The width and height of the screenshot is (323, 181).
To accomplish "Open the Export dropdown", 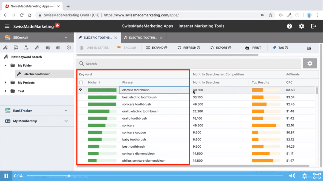I will click(x=221, y=48).
